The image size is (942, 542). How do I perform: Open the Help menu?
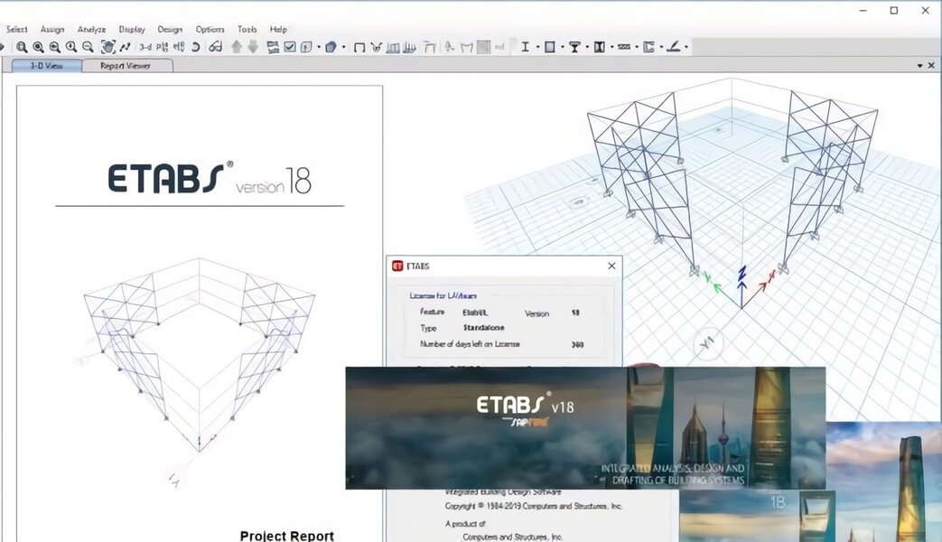(x=278, y=29)
